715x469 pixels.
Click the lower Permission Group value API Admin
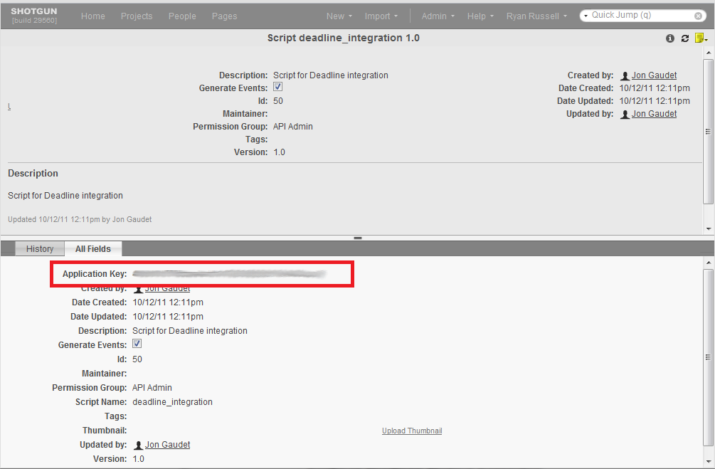152,388
